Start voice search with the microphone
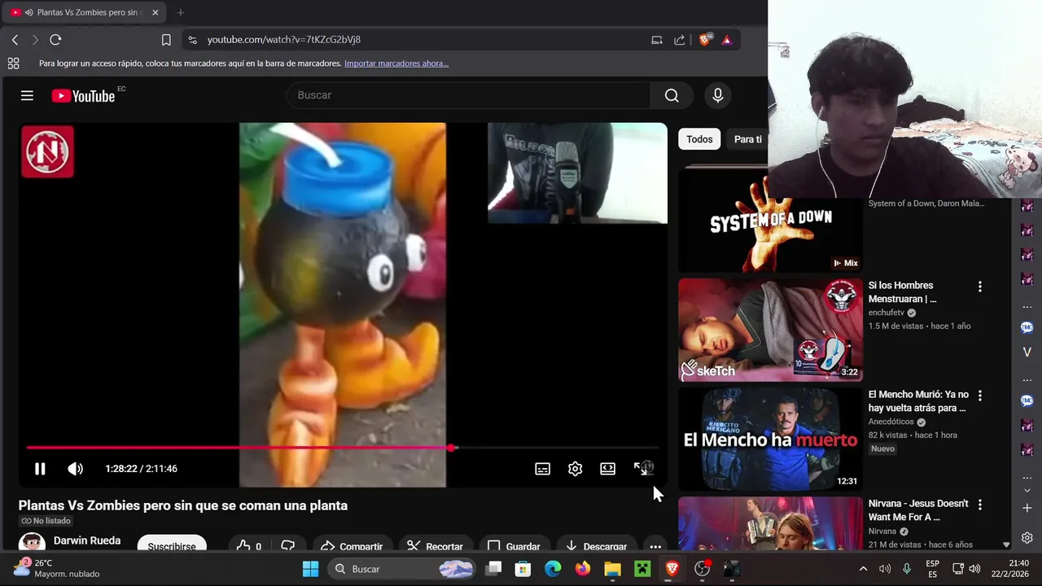1042x586 pixels. [717, 95]
